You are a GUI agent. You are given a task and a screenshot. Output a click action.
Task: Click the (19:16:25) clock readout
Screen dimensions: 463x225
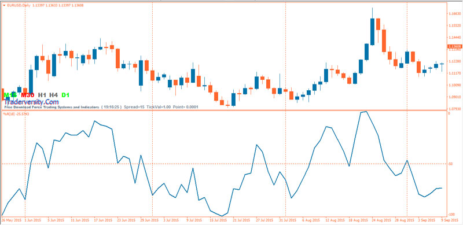112,107
